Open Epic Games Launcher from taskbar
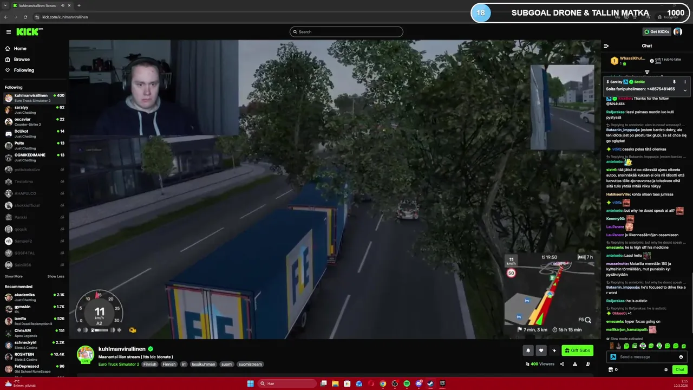 point(442,383)
